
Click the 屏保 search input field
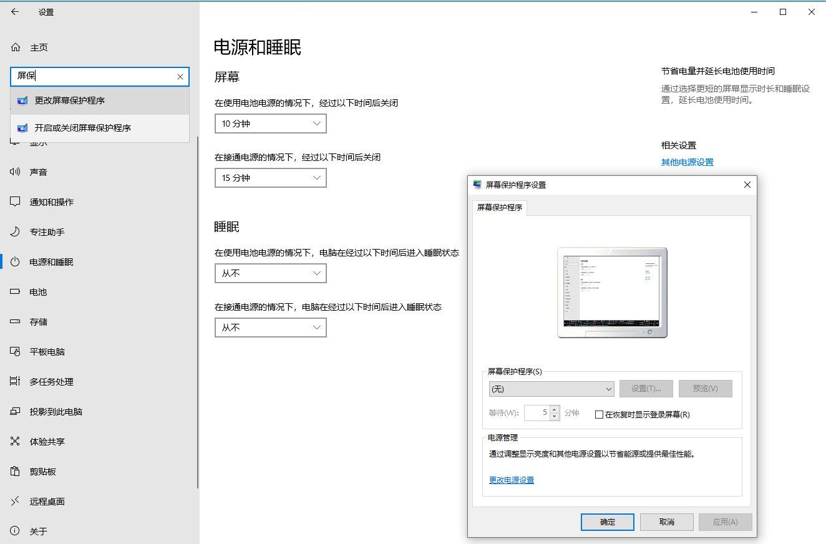tap(94, 77)
